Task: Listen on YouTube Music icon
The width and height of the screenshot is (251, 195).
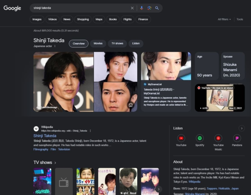Action: 218,138
